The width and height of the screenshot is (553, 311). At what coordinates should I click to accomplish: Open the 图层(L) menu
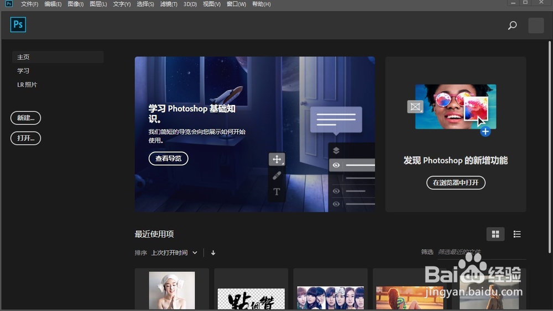point(98,4)
